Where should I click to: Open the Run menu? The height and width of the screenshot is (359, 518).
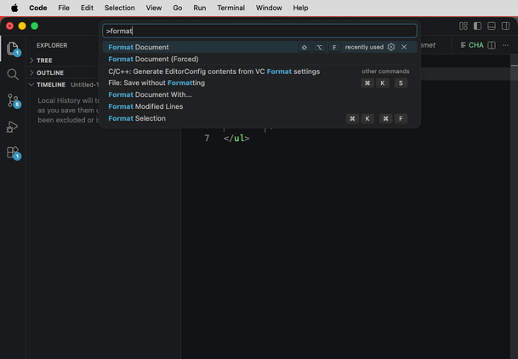[200, 8]
